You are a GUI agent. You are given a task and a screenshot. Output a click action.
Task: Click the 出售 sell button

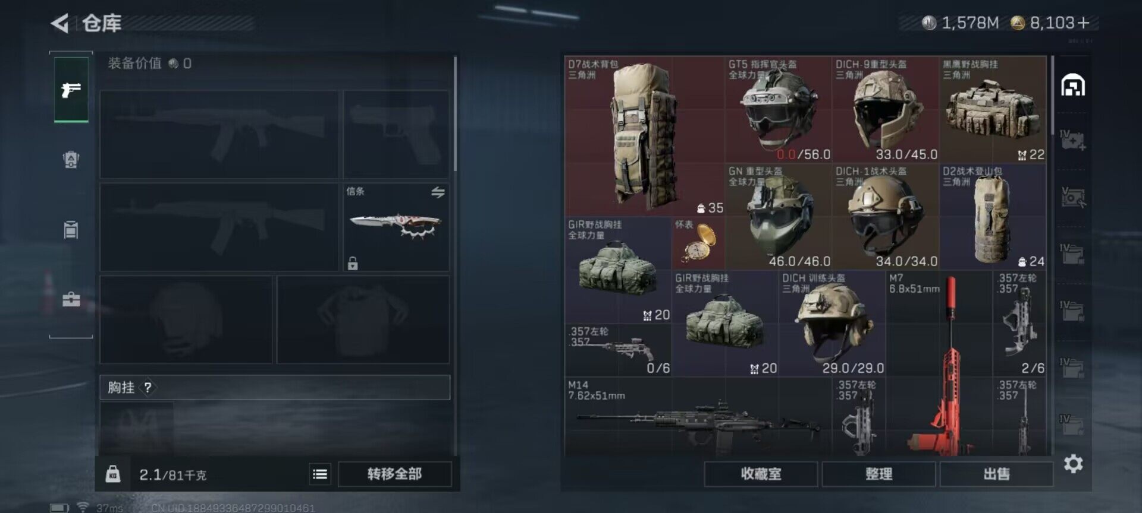(996, 474)
